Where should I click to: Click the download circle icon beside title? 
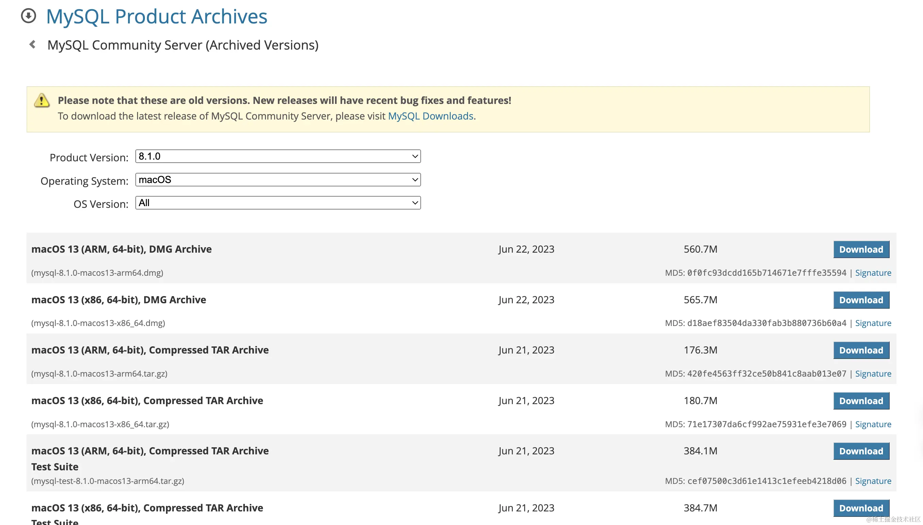pos(29,16)
